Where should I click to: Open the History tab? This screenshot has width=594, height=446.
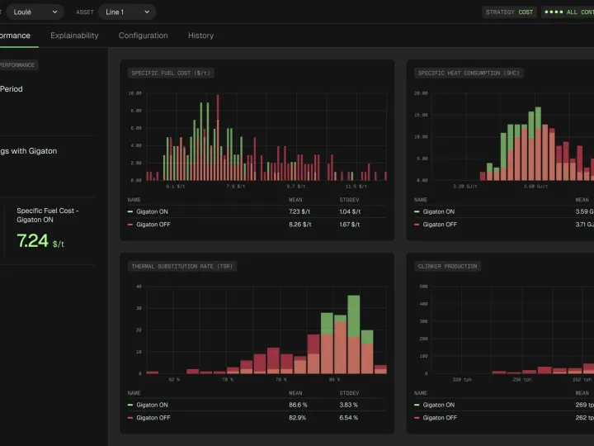click(200, 36)
